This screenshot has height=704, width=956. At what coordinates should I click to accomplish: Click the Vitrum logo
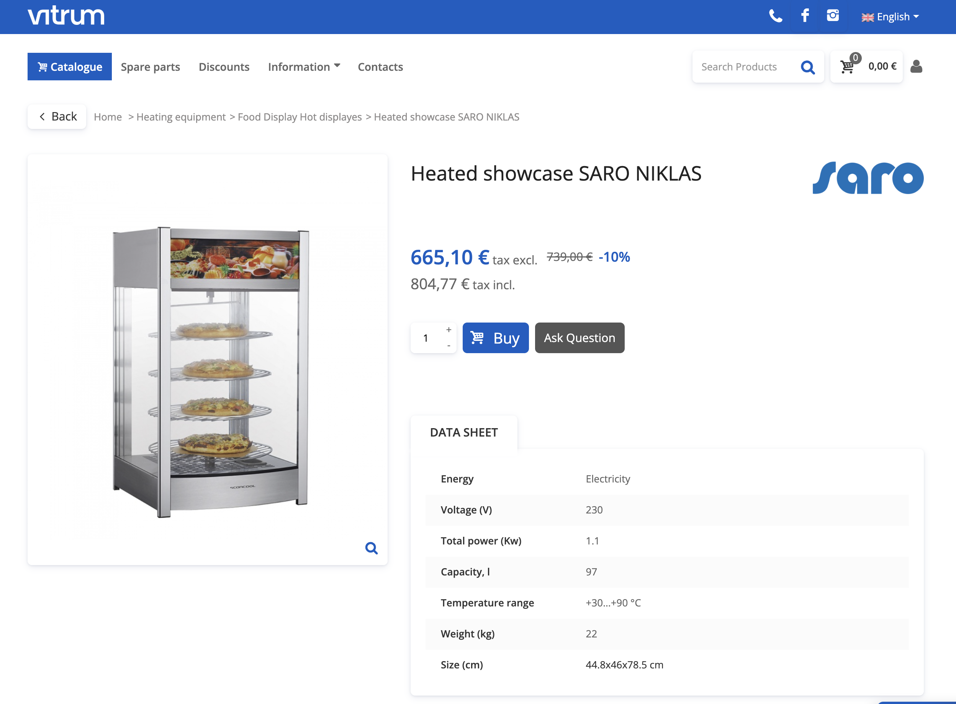[66, 16]
